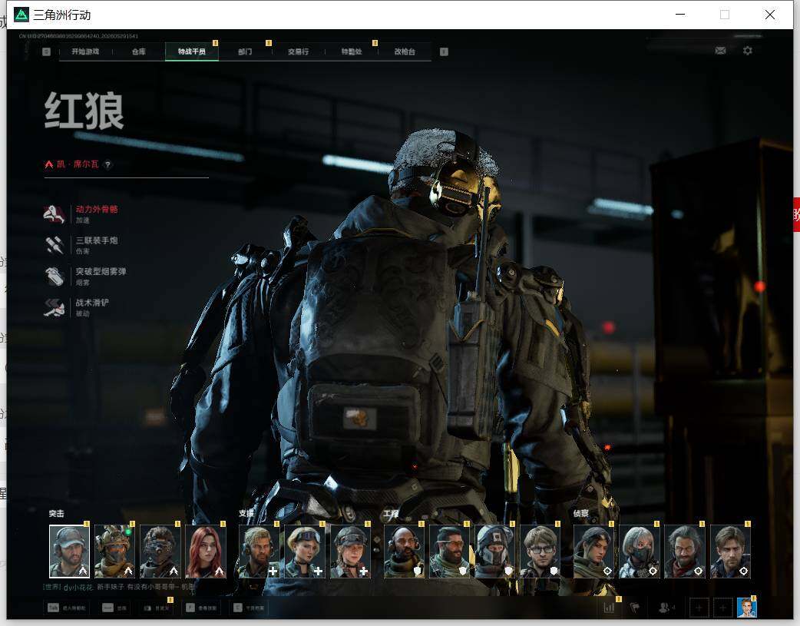800x626 pixels.
Task: Select the blond bearded support operator with headset
Action: click(260, 551)
